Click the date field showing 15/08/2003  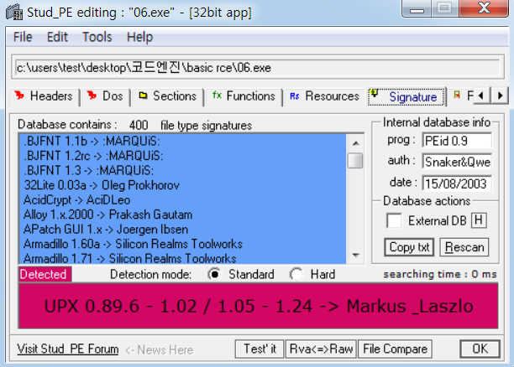click(x=457, y=183)
